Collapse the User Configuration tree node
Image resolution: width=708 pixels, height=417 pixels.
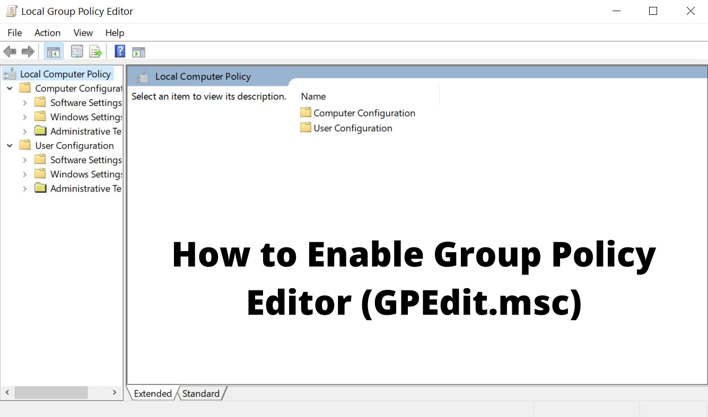(10, 146)
